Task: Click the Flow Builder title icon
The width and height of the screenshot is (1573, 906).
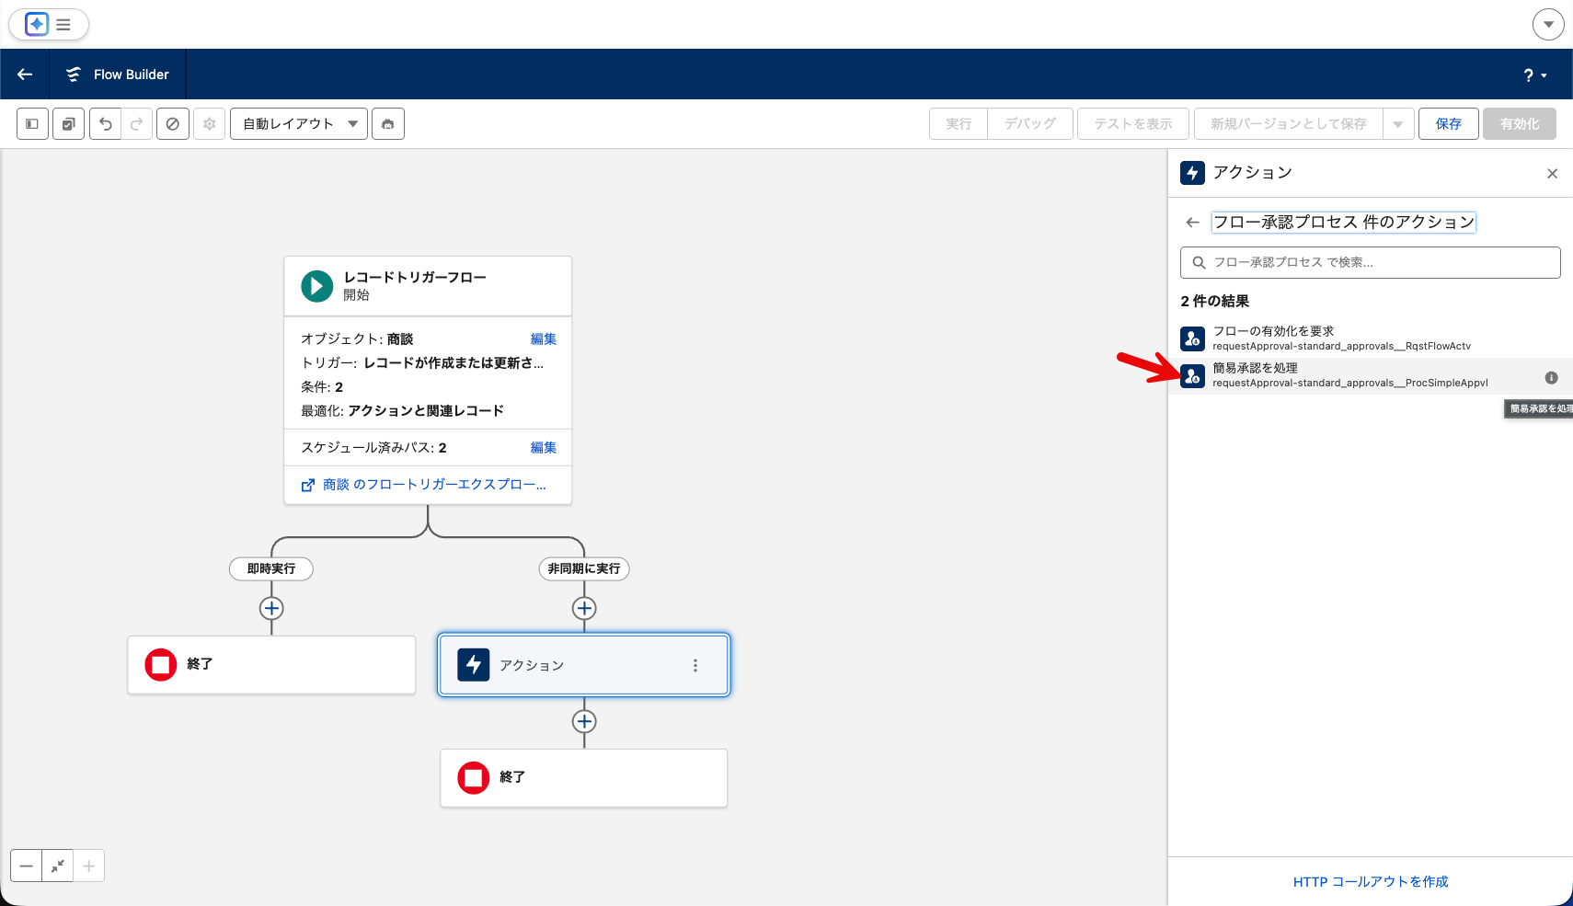Action: [74, 75]
